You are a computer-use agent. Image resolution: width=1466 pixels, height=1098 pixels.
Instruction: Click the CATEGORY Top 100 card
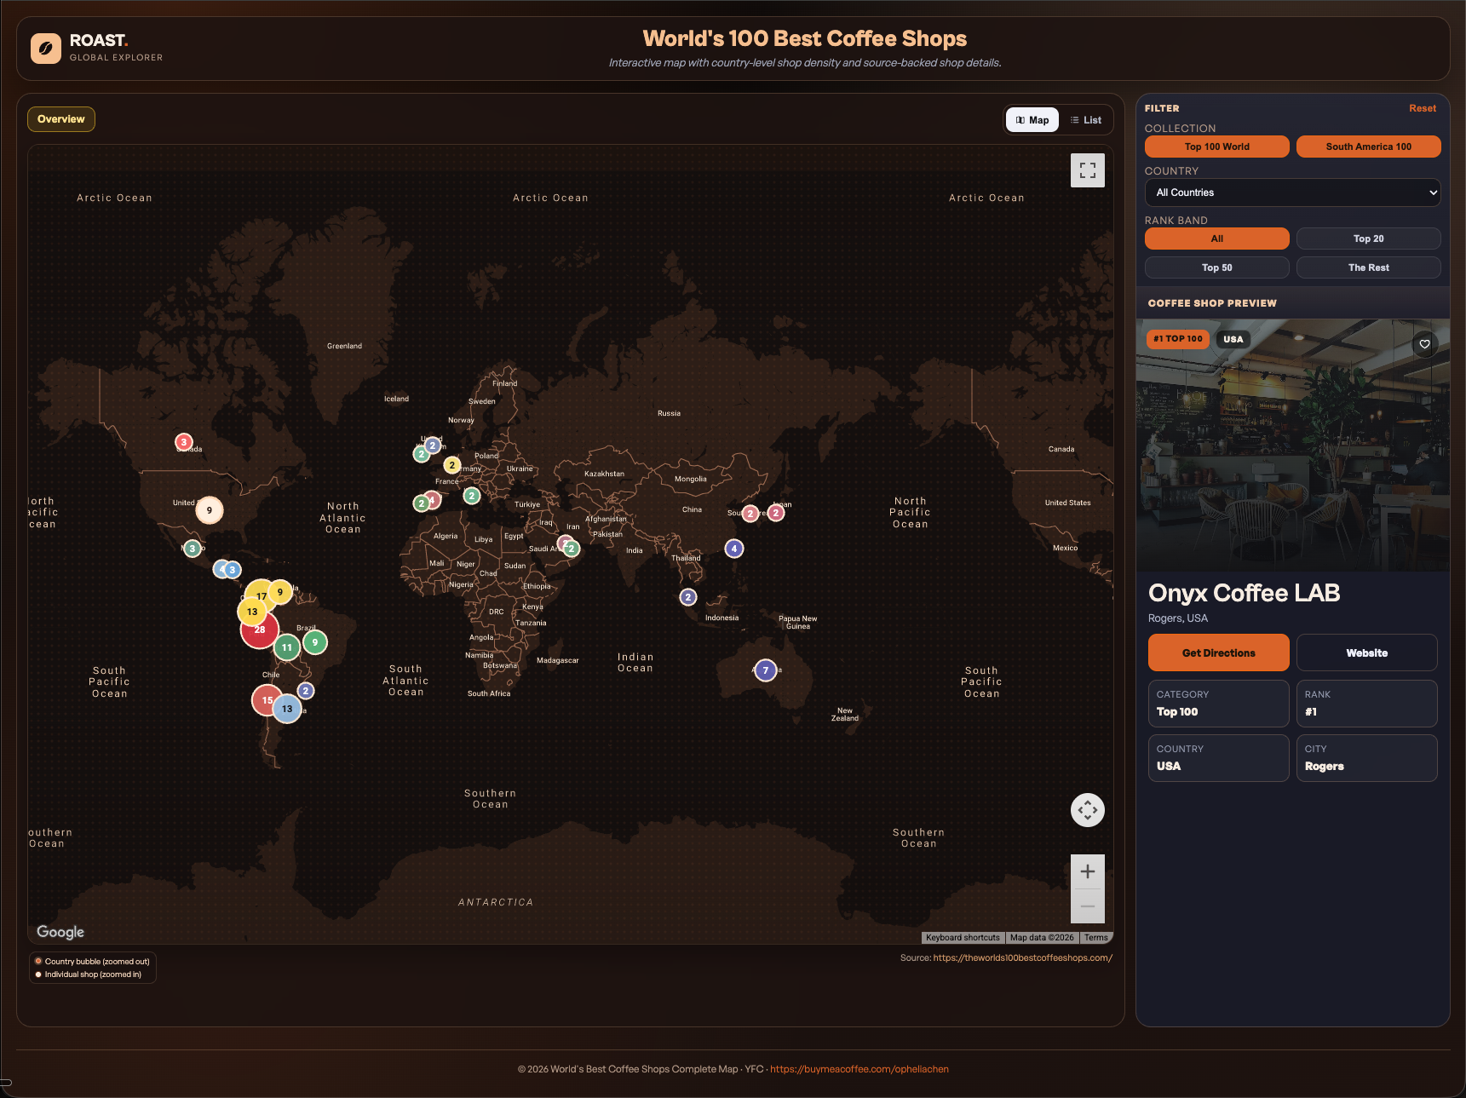1219,704
